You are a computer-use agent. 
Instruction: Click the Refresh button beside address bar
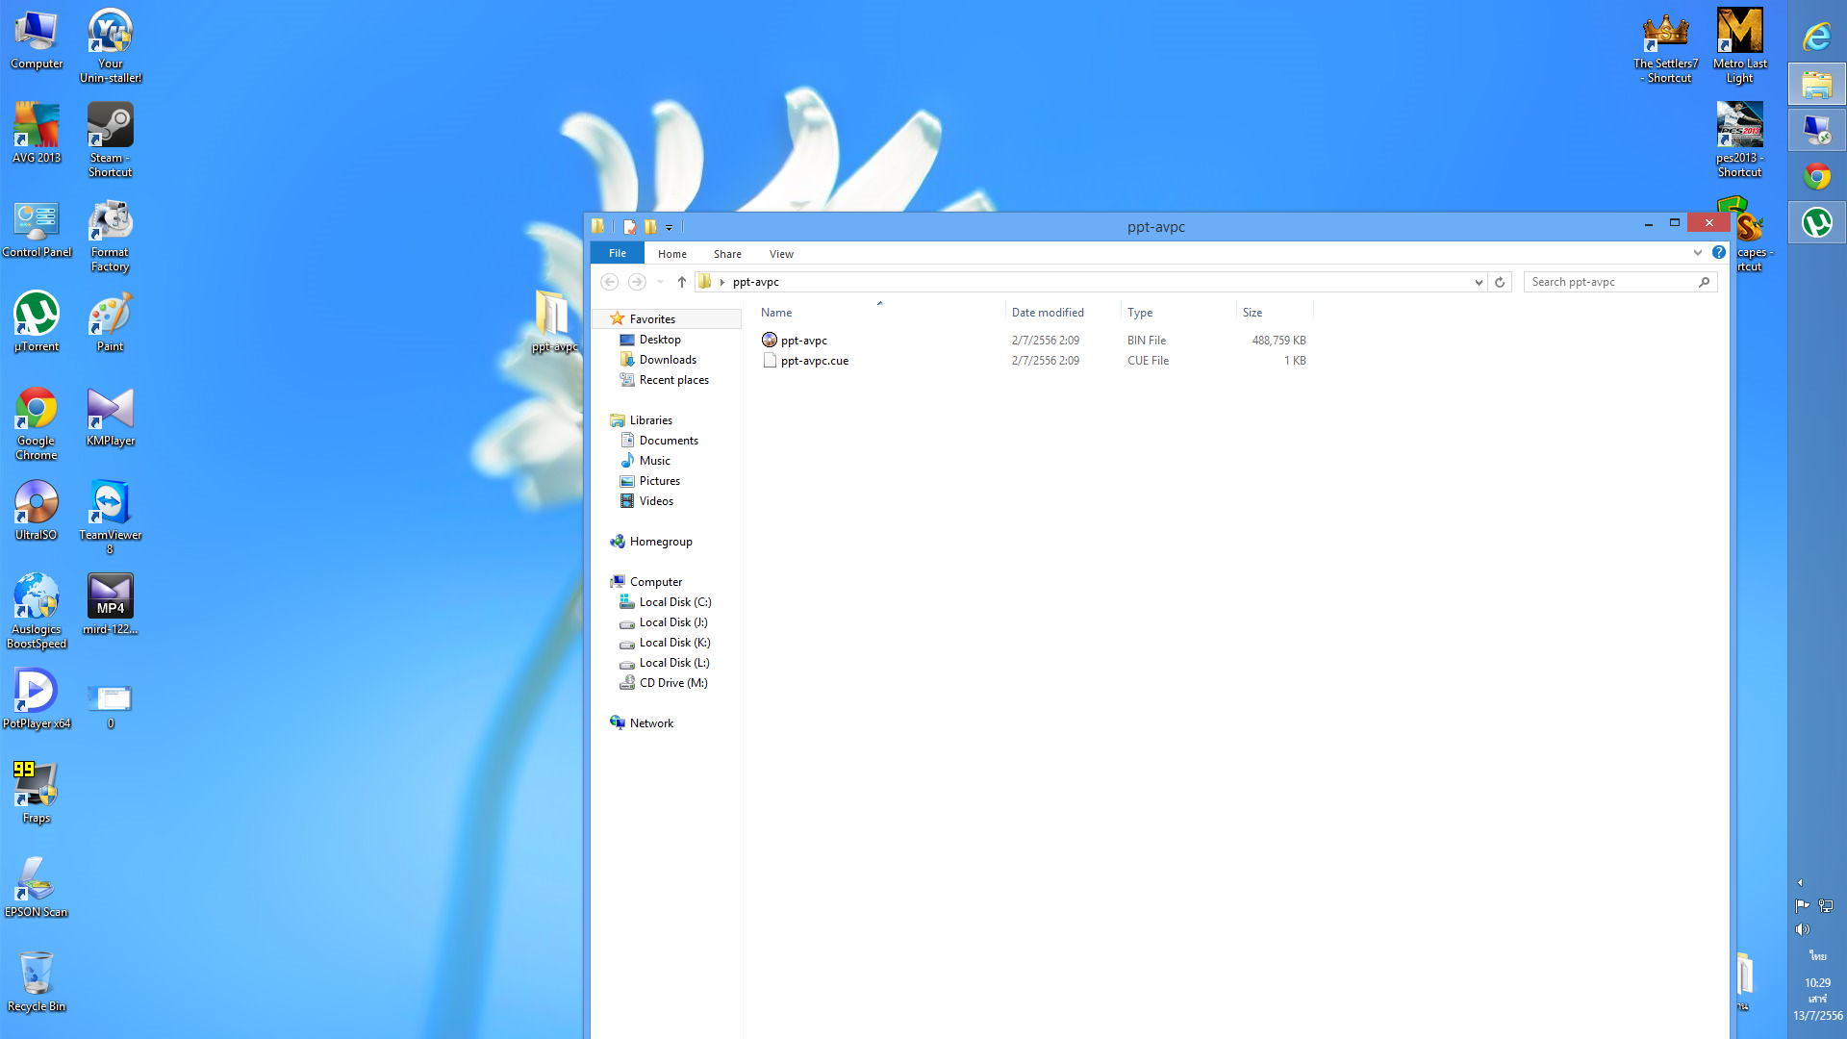click(1499, 282)
